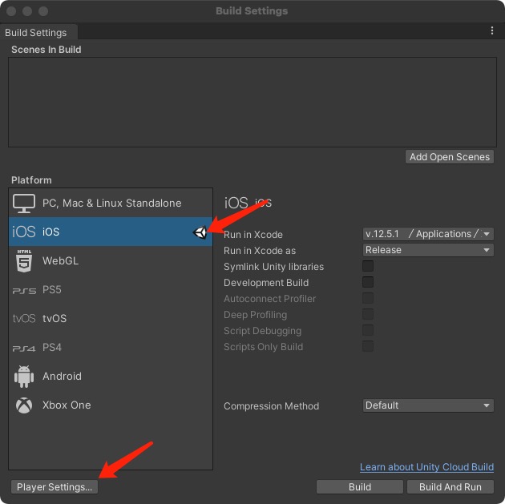The width and height of the screenshot is (505, 504).
Task: Click the iOS platform logo icon
Action: (23, 232)
